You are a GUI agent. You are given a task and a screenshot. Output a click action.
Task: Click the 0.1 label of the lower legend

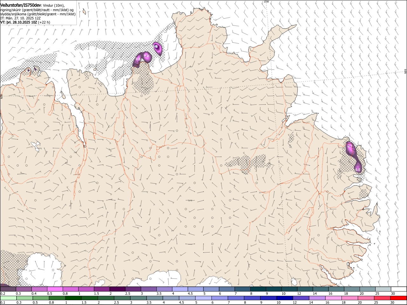(x=3, y=302)
